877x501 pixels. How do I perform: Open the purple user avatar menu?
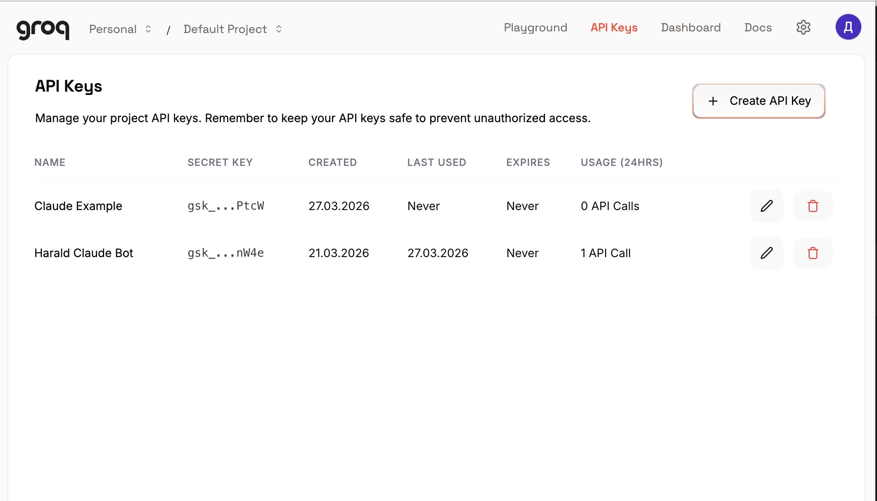(x=848, y=27)
